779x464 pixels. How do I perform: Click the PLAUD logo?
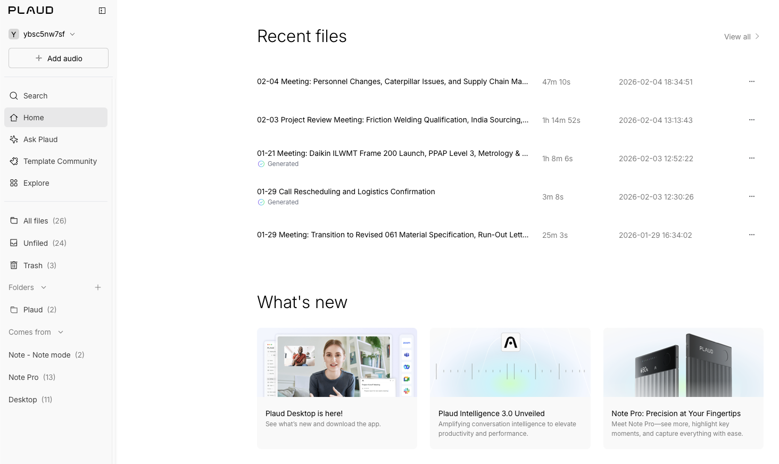pos(31,11)
